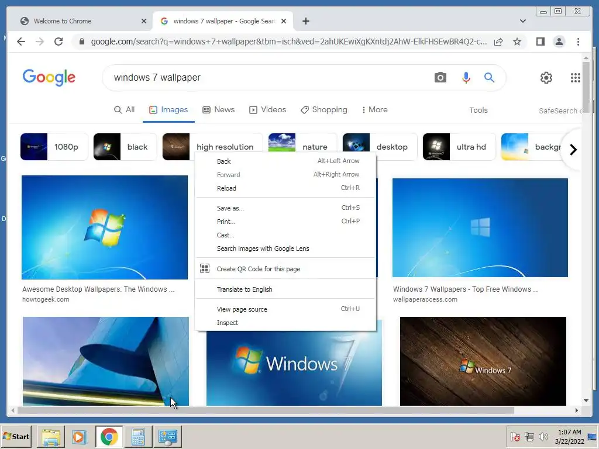Click the volume speaker tray icon
This screenshot has height=449, width=599.
[543, 436]
